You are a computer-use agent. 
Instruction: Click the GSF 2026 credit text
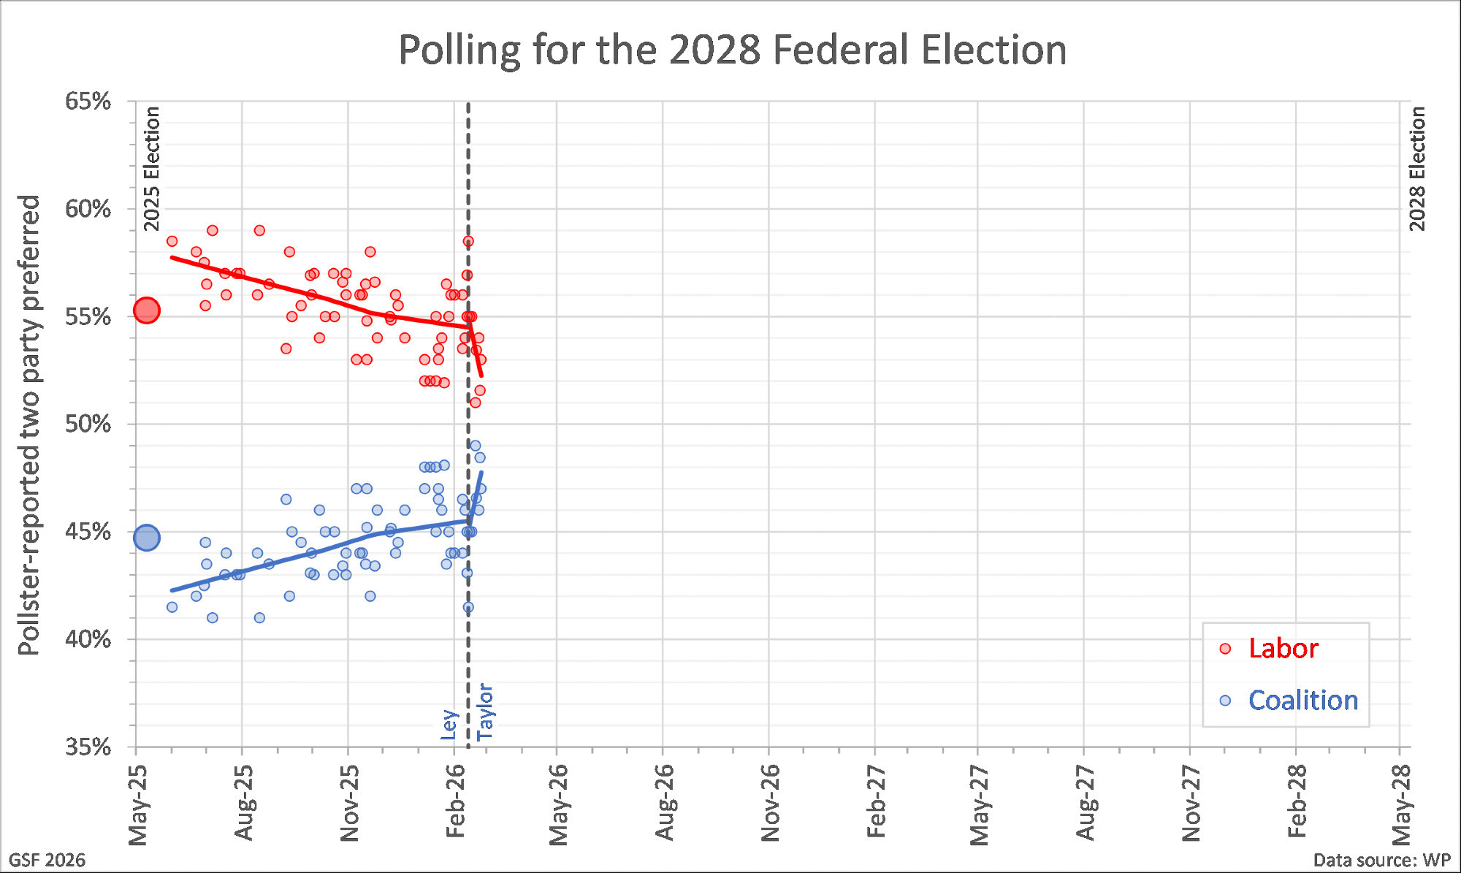coord(47,860)
